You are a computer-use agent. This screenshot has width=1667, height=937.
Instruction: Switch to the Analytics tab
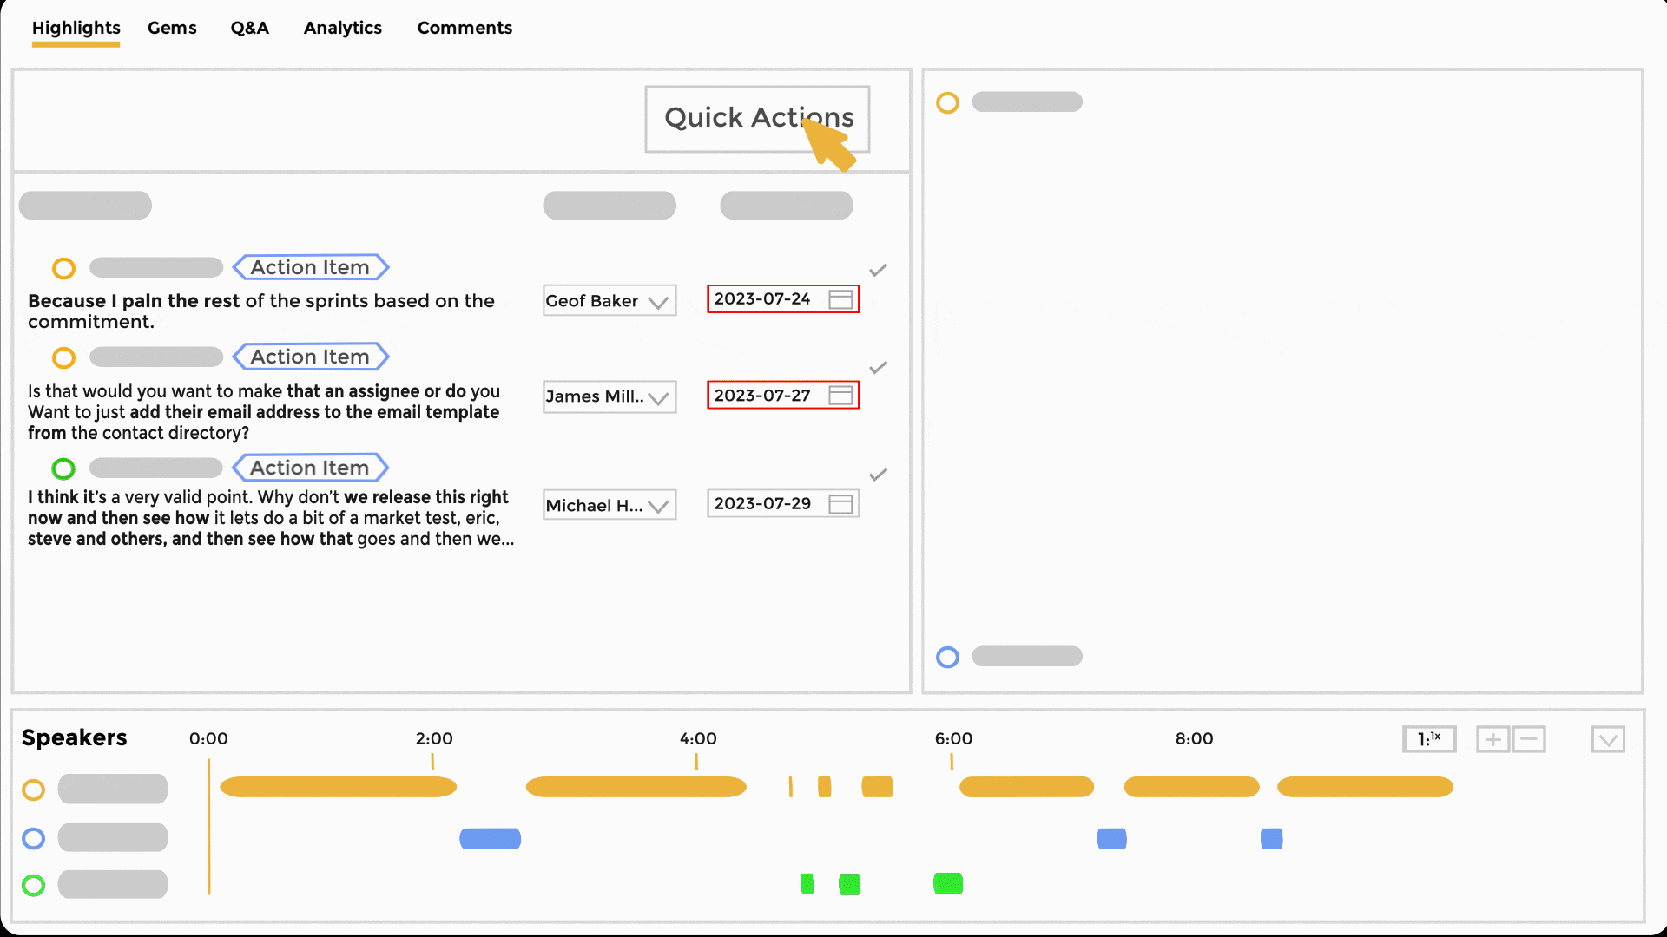342,28
